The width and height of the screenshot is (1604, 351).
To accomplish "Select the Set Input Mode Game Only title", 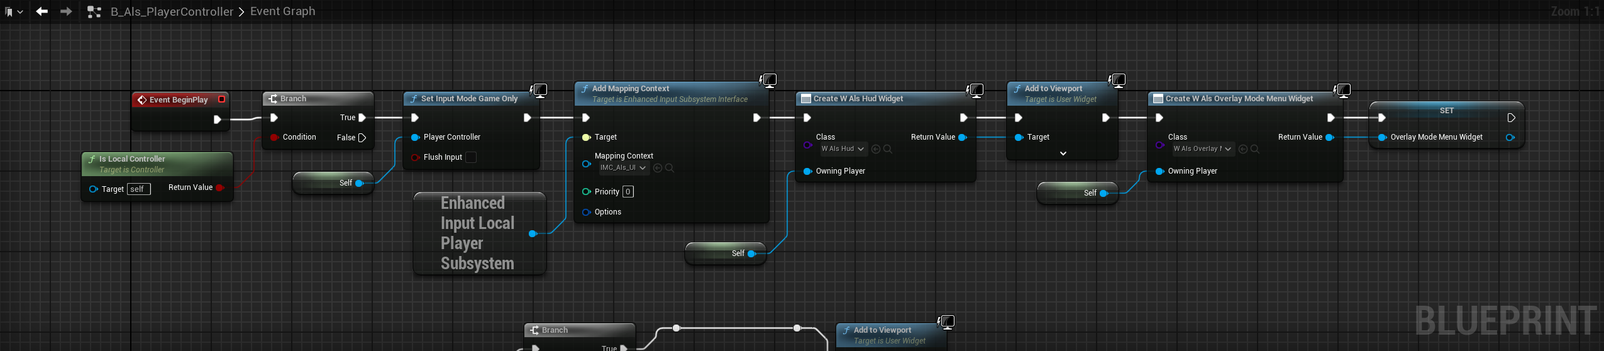I will 469,99.
